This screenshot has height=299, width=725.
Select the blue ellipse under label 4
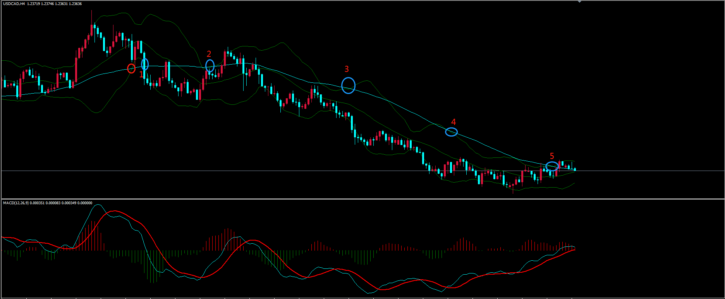451,132
